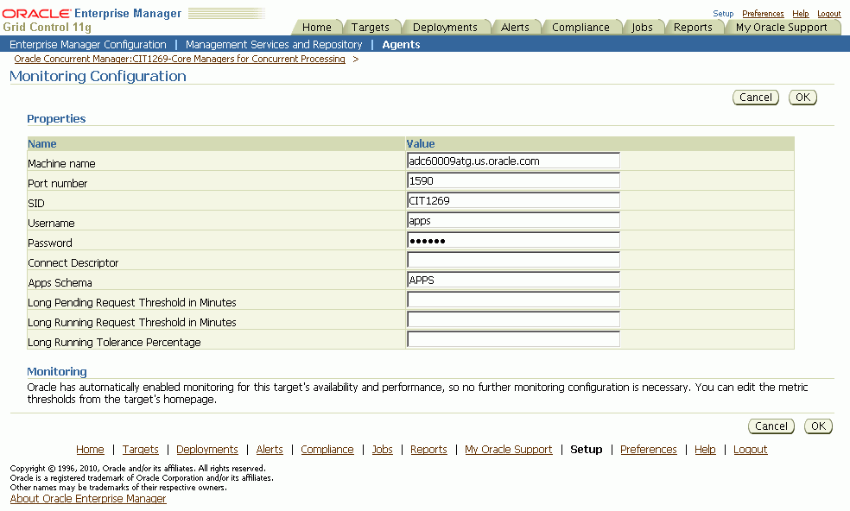The height and width of the screenshot is (511, 850).
Task: Click the footer Logout link
Action: click(751, 449)
